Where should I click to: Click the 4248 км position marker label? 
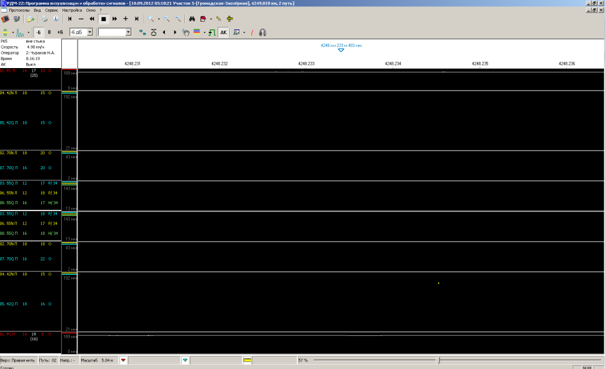click(341, 46)
